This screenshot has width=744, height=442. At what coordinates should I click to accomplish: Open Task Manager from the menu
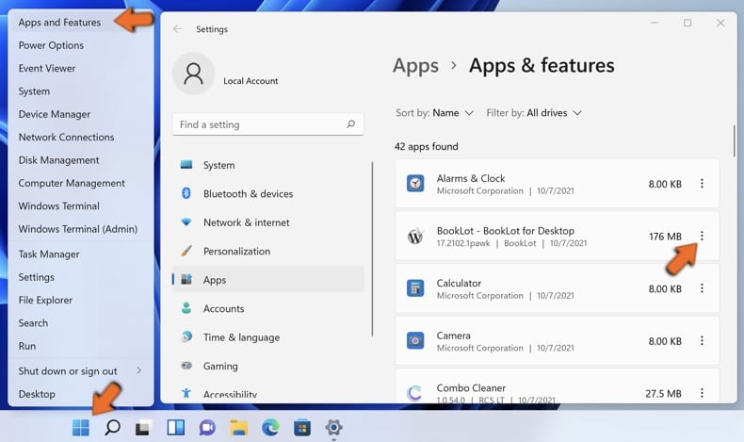tap(81, 254)
